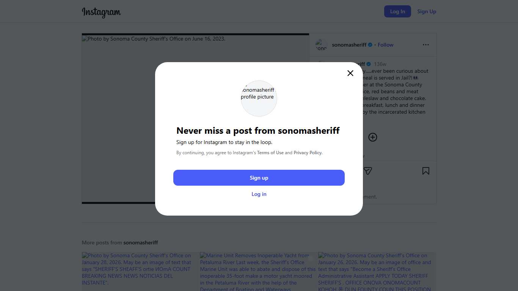Open the sonomasheriff profile from the post header
The height and width of the screenshot is (291, 518).
click(349, 45)
